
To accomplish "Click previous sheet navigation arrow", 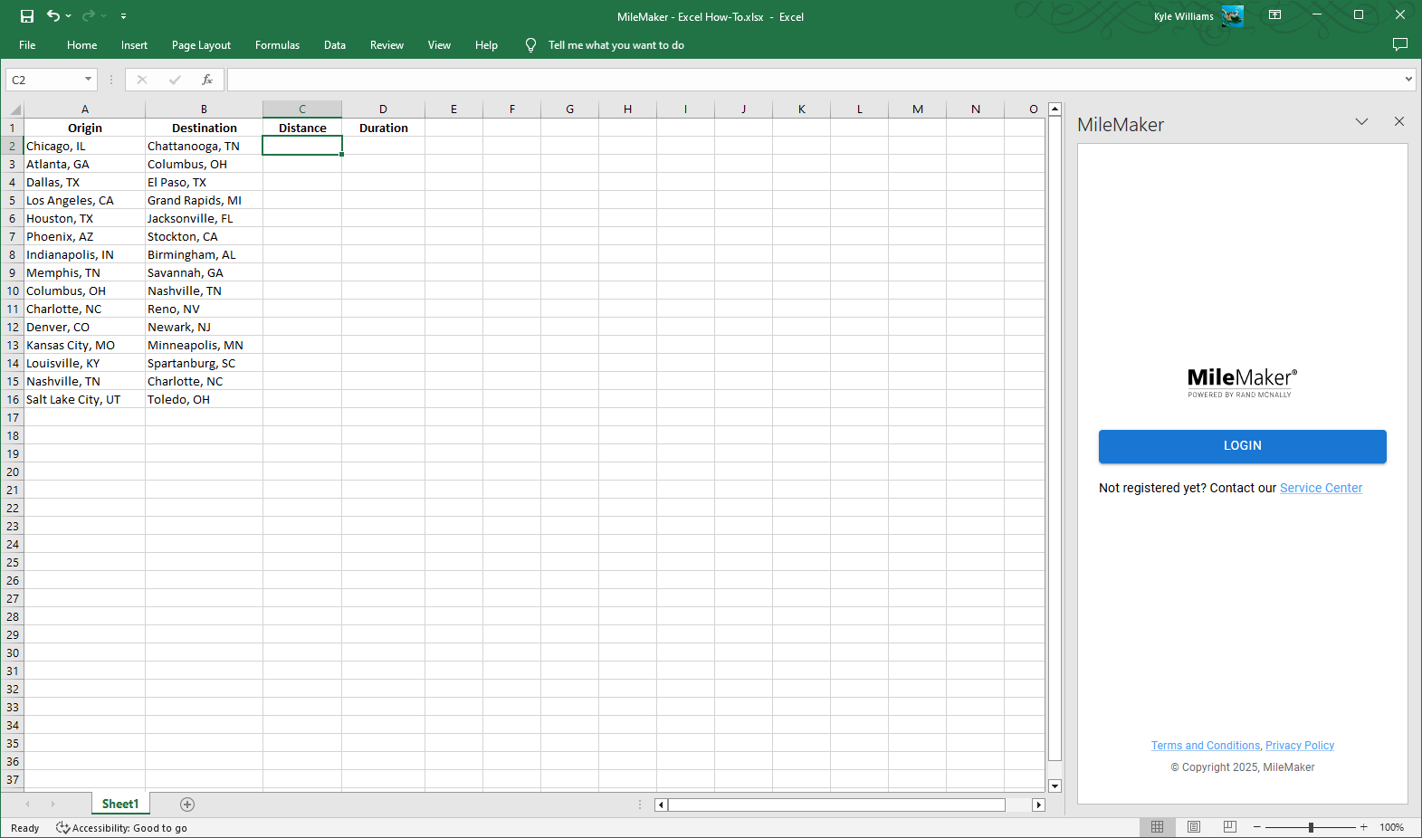I will click(x=27, y=805).
